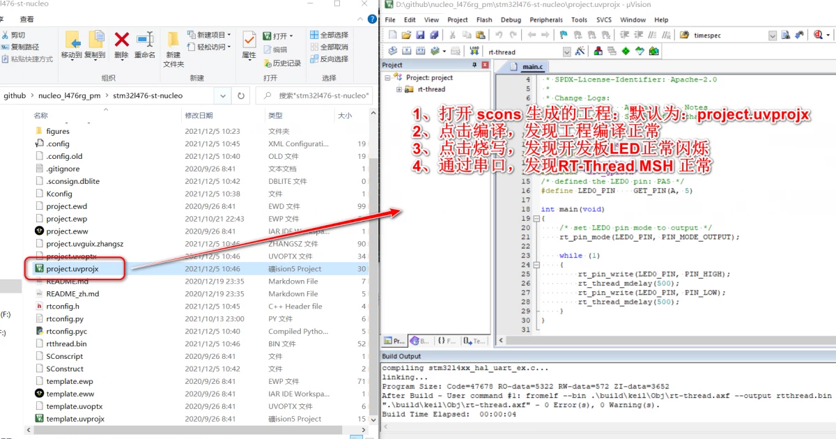This screenshot has width=836, height=439.
Task: Select rtconfig.h file in Explorer
Action: point(63,306)
